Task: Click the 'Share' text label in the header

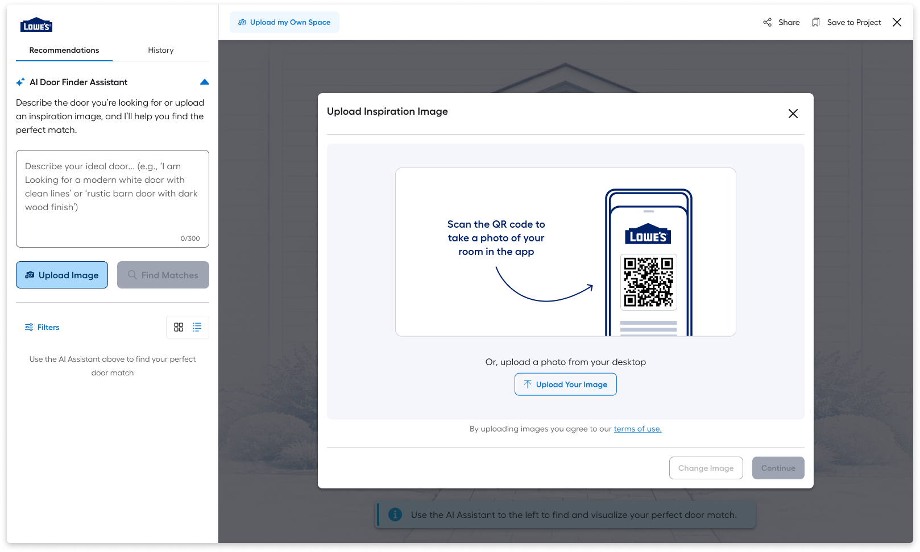Action: [789, 22]
